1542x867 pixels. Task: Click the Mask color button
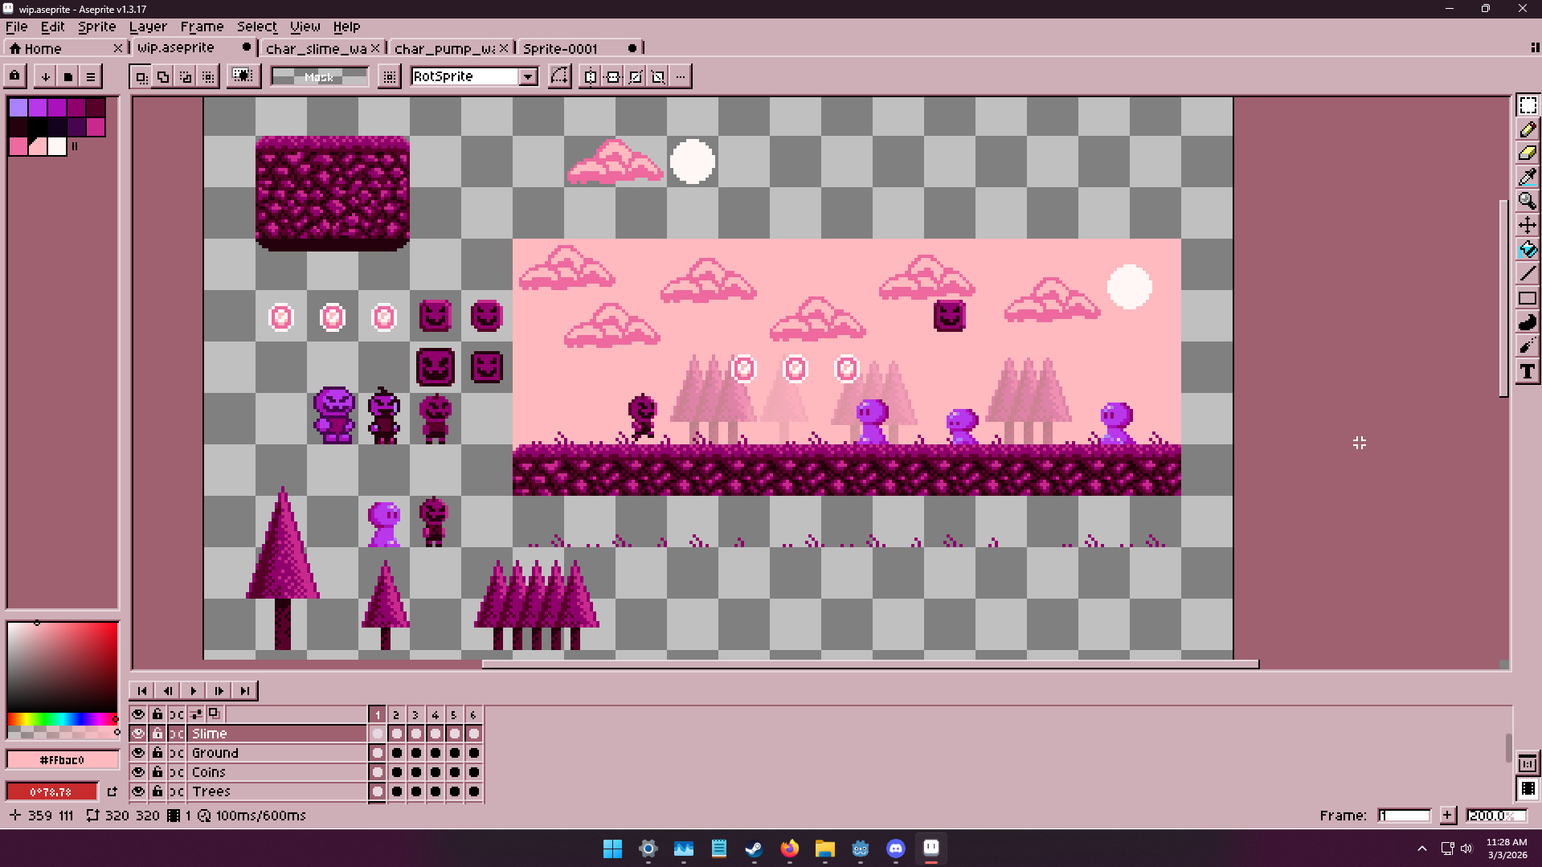319,76
